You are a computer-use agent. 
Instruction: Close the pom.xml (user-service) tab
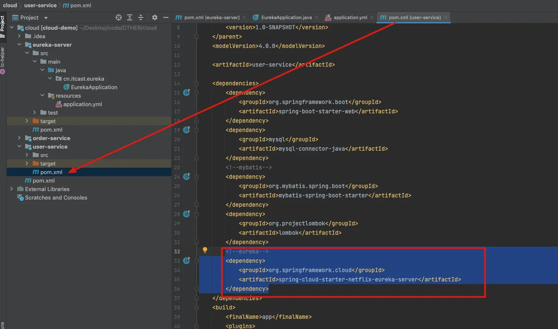click(445, 17)
